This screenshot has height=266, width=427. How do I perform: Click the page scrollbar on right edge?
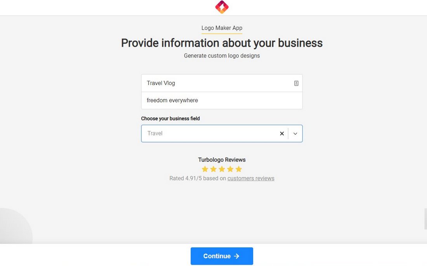[425, 219]
